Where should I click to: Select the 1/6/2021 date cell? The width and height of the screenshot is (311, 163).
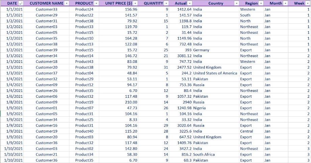pyautogui.click(x=15, y=96)
